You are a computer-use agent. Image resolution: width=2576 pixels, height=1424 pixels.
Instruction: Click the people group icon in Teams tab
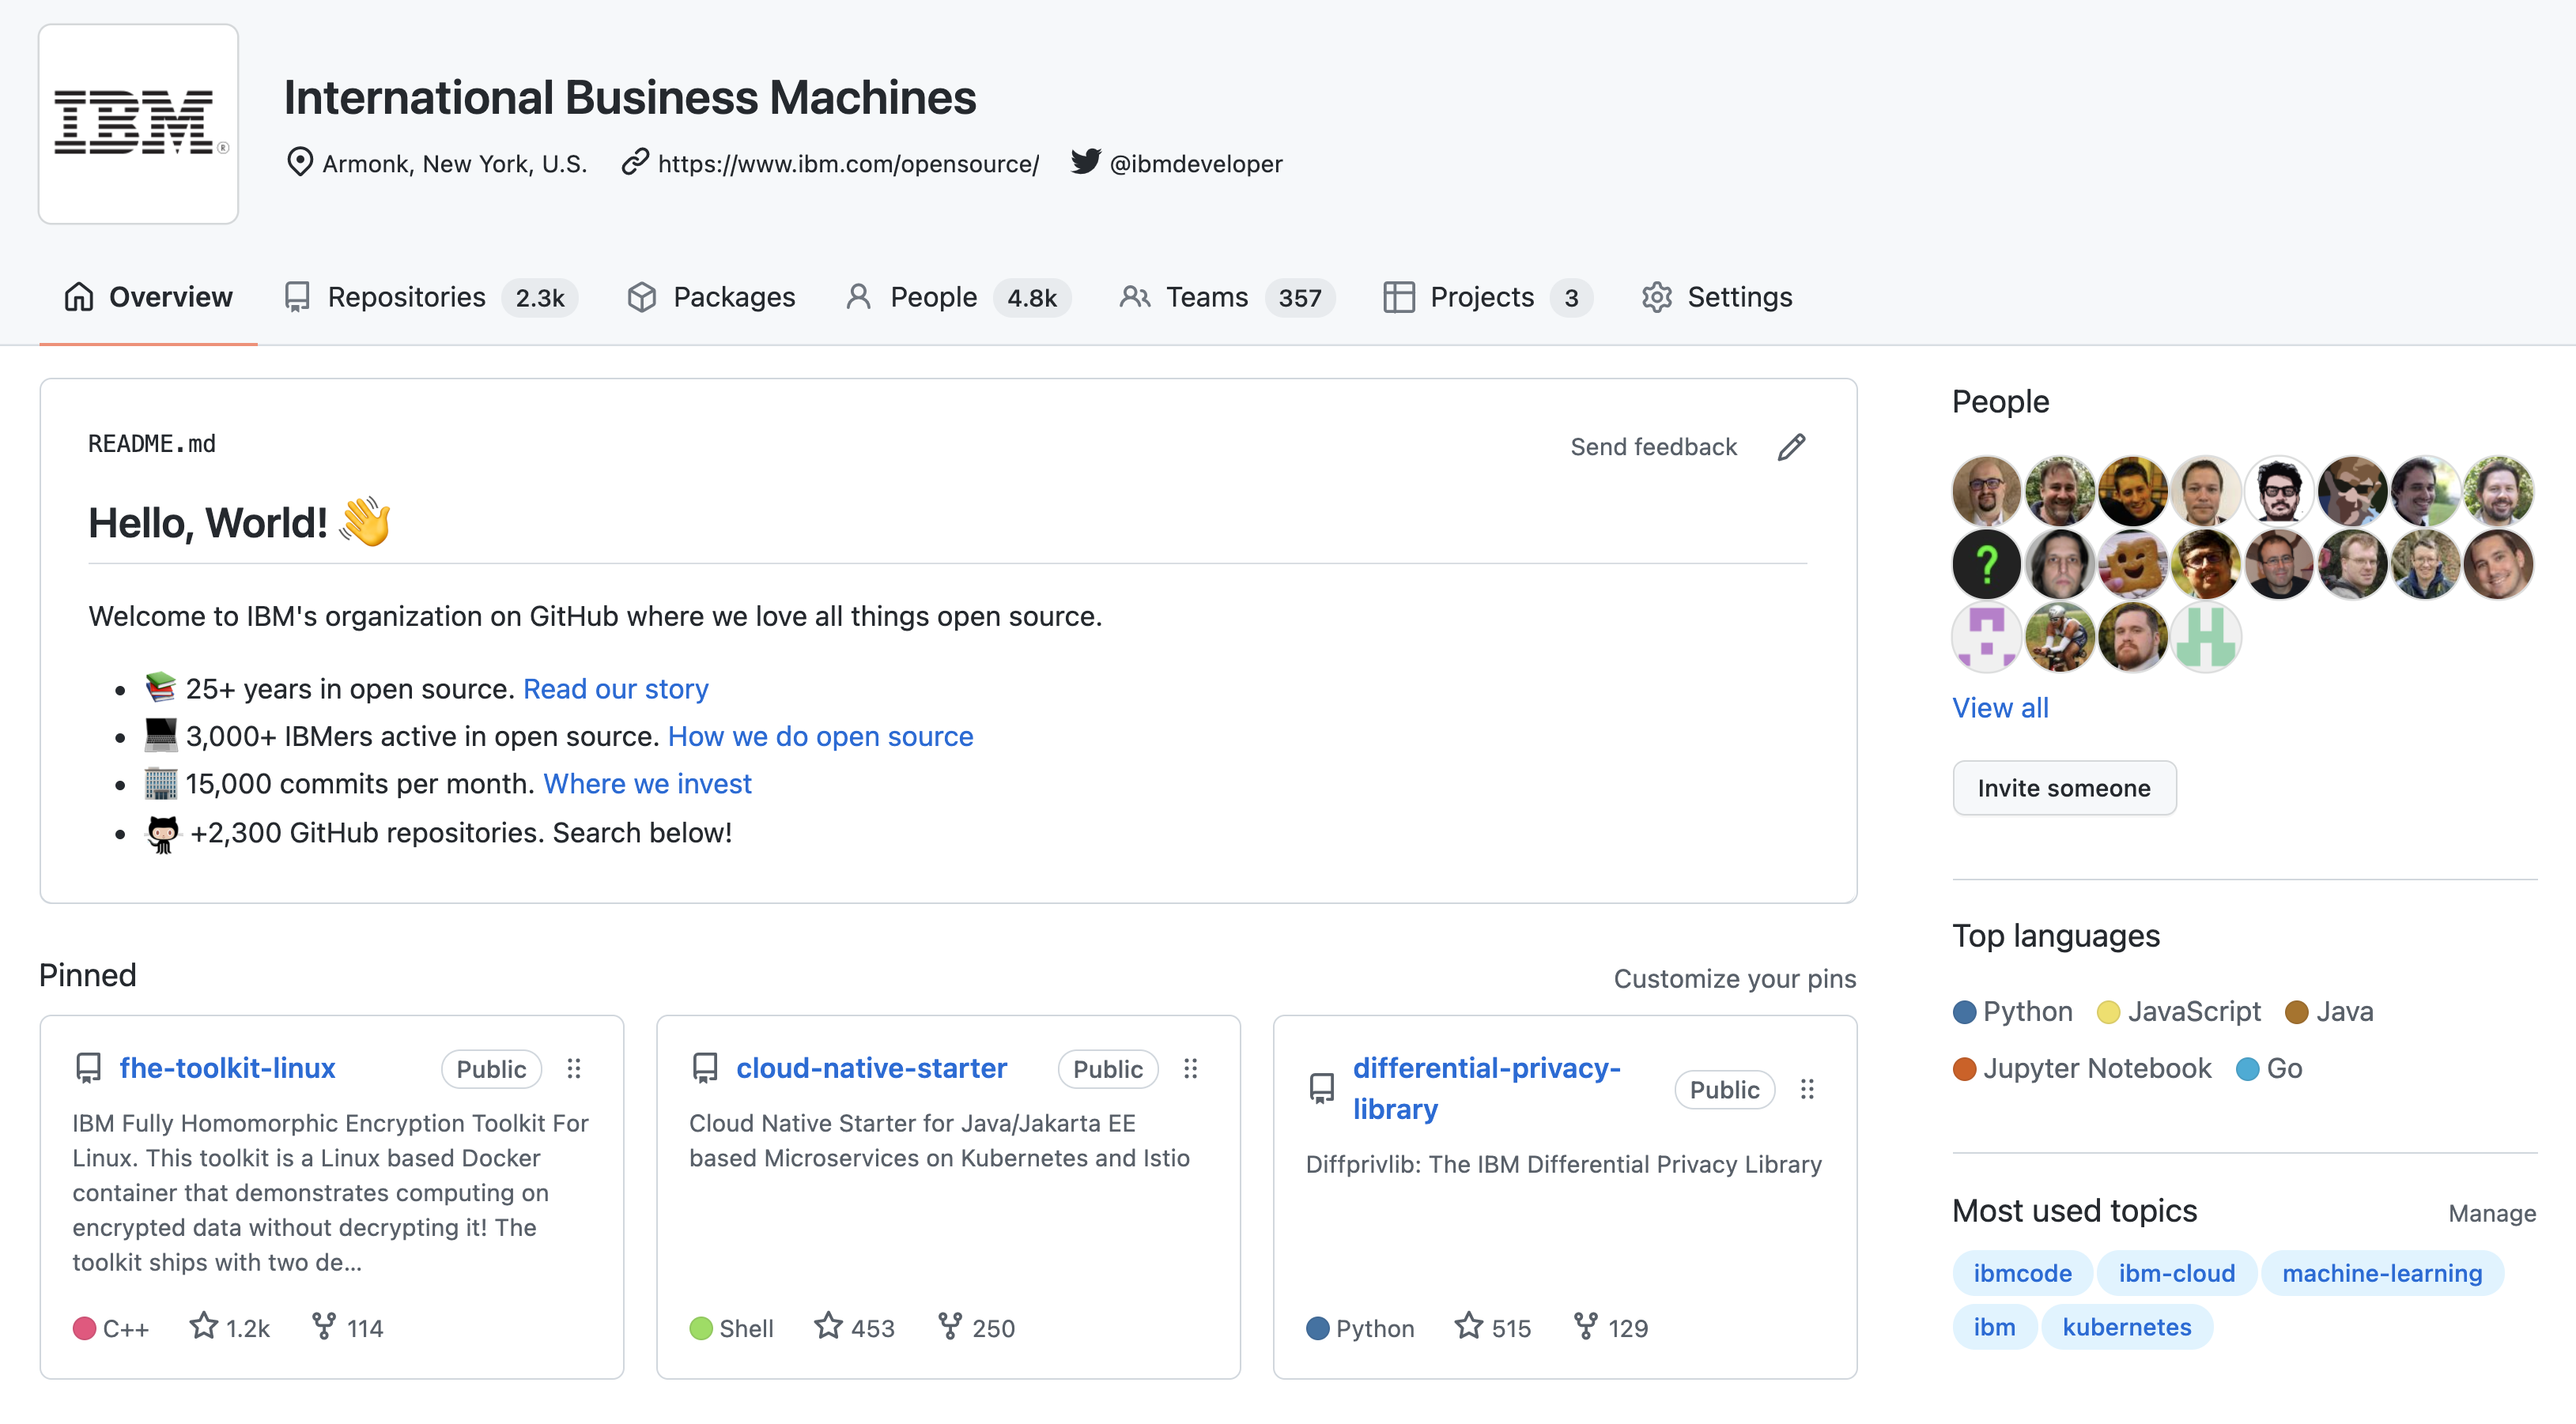(1134, 297)
